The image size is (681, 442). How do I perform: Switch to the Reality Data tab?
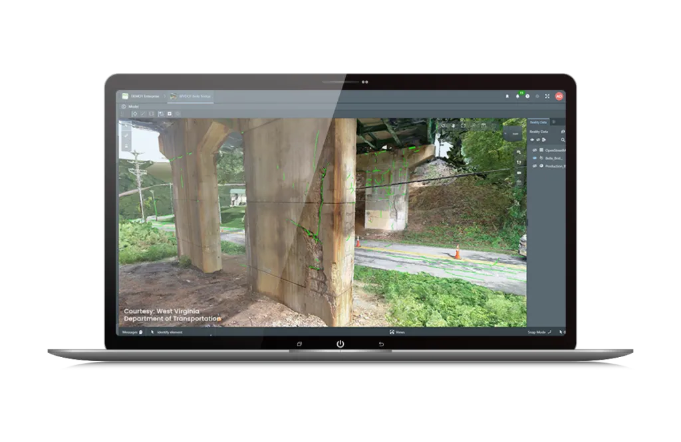(x=538, y=122)
